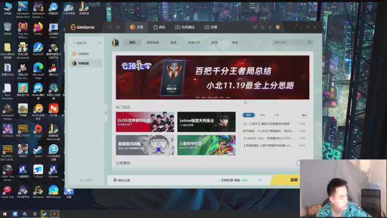Open 辅助设置 settings

point(122,180)
